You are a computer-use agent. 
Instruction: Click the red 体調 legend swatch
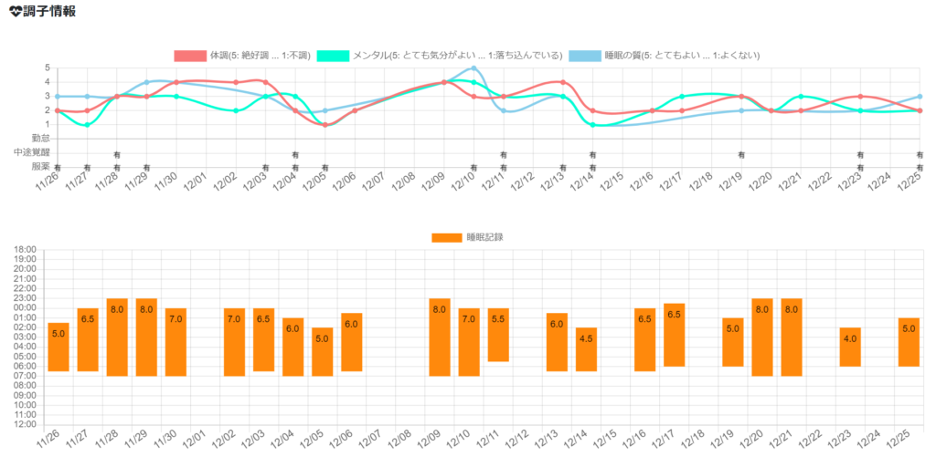[x=190, y=56]
